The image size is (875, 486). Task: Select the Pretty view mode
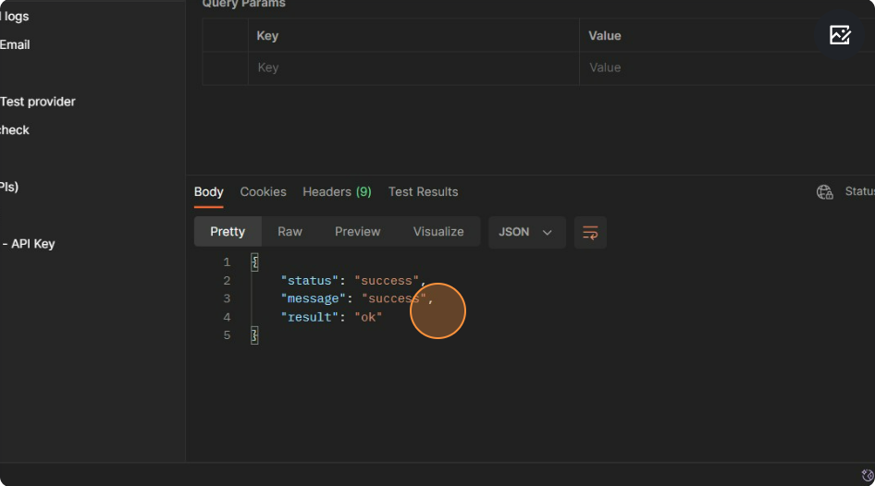(228, 232)
